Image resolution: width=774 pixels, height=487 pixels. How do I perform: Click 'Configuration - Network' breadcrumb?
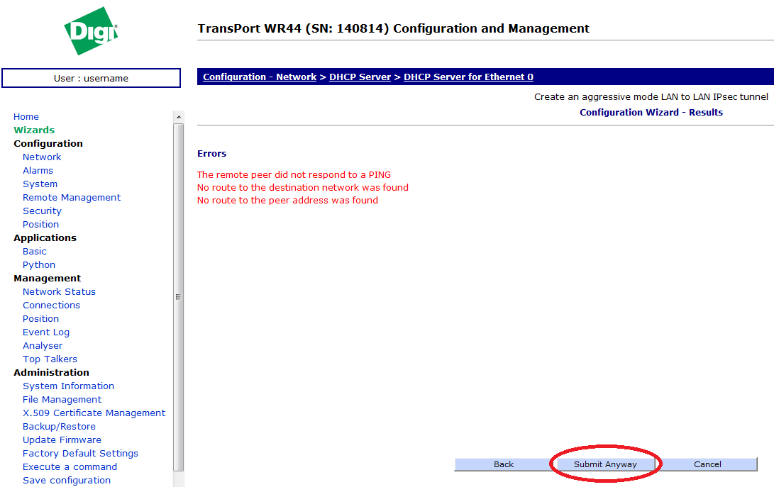pyautogui.click(x=260, y=77)
